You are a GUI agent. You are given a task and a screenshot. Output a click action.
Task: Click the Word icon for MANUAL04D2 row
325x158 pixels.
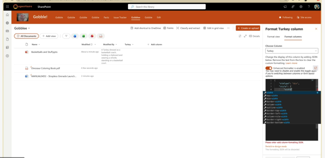pos(27,76)
